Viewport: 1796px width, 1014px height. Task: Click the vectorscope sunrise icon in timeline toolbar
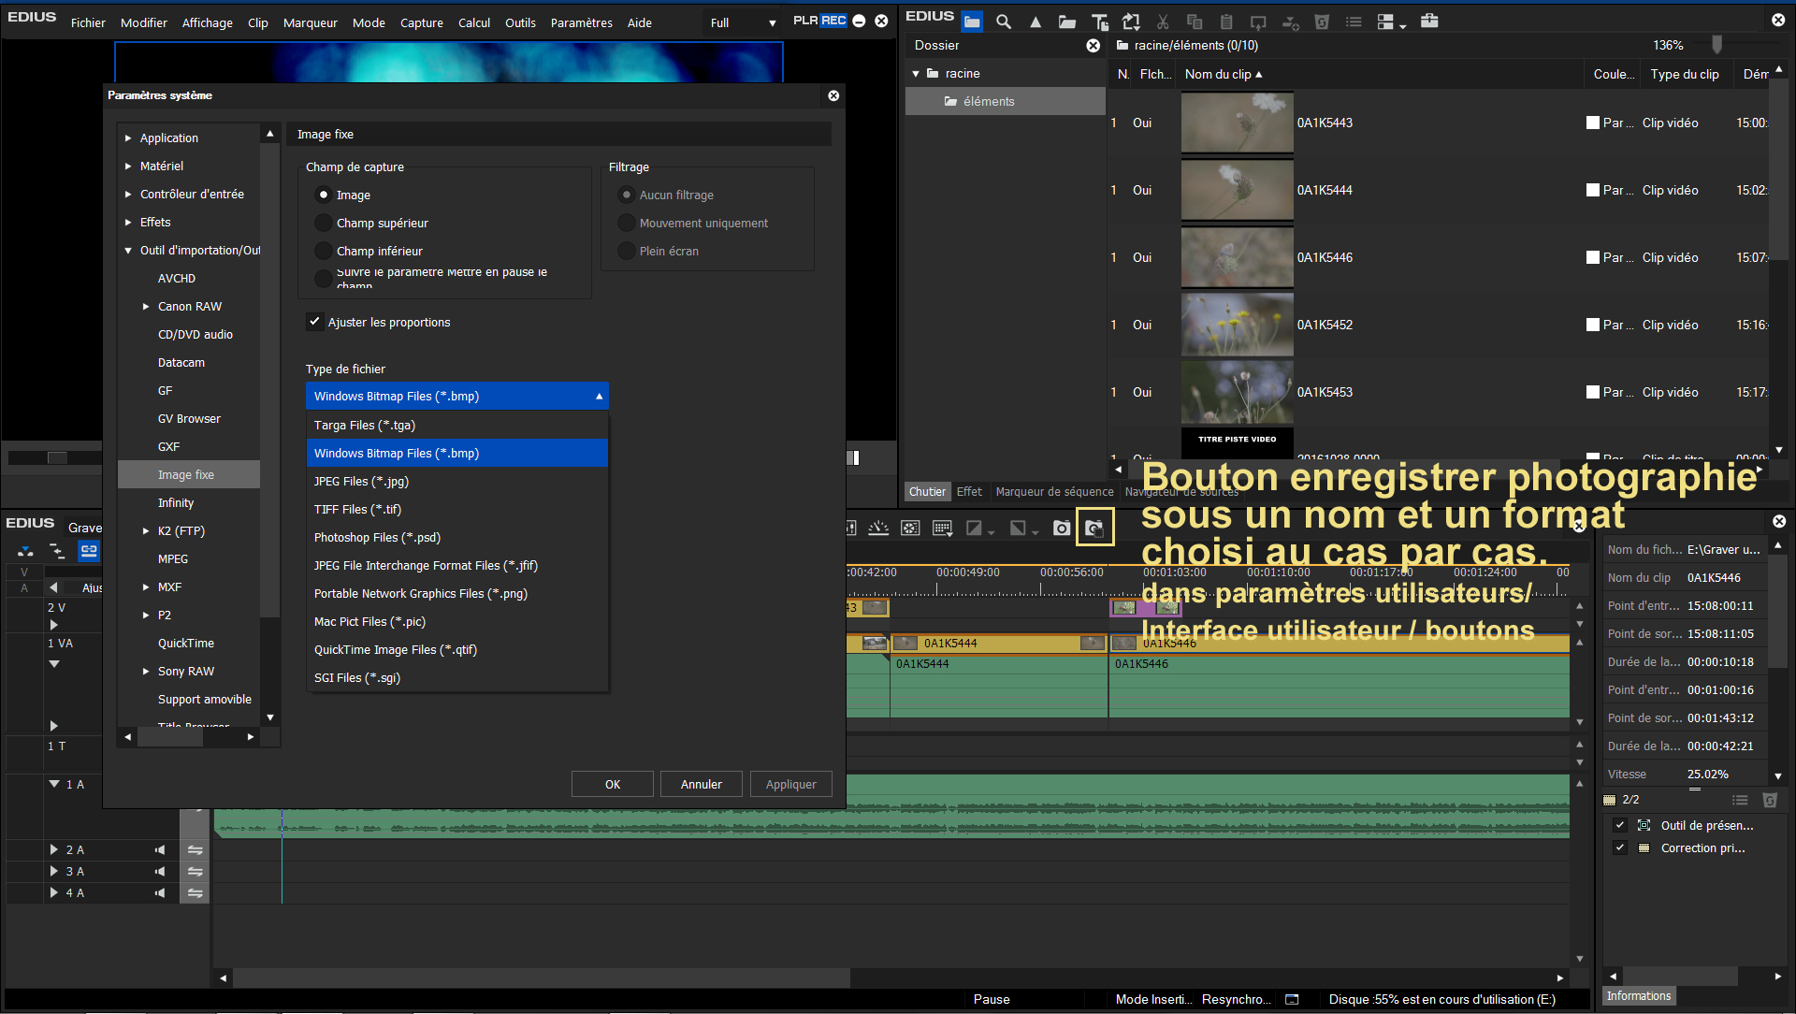pyautogui.click(x=878, y=529)
